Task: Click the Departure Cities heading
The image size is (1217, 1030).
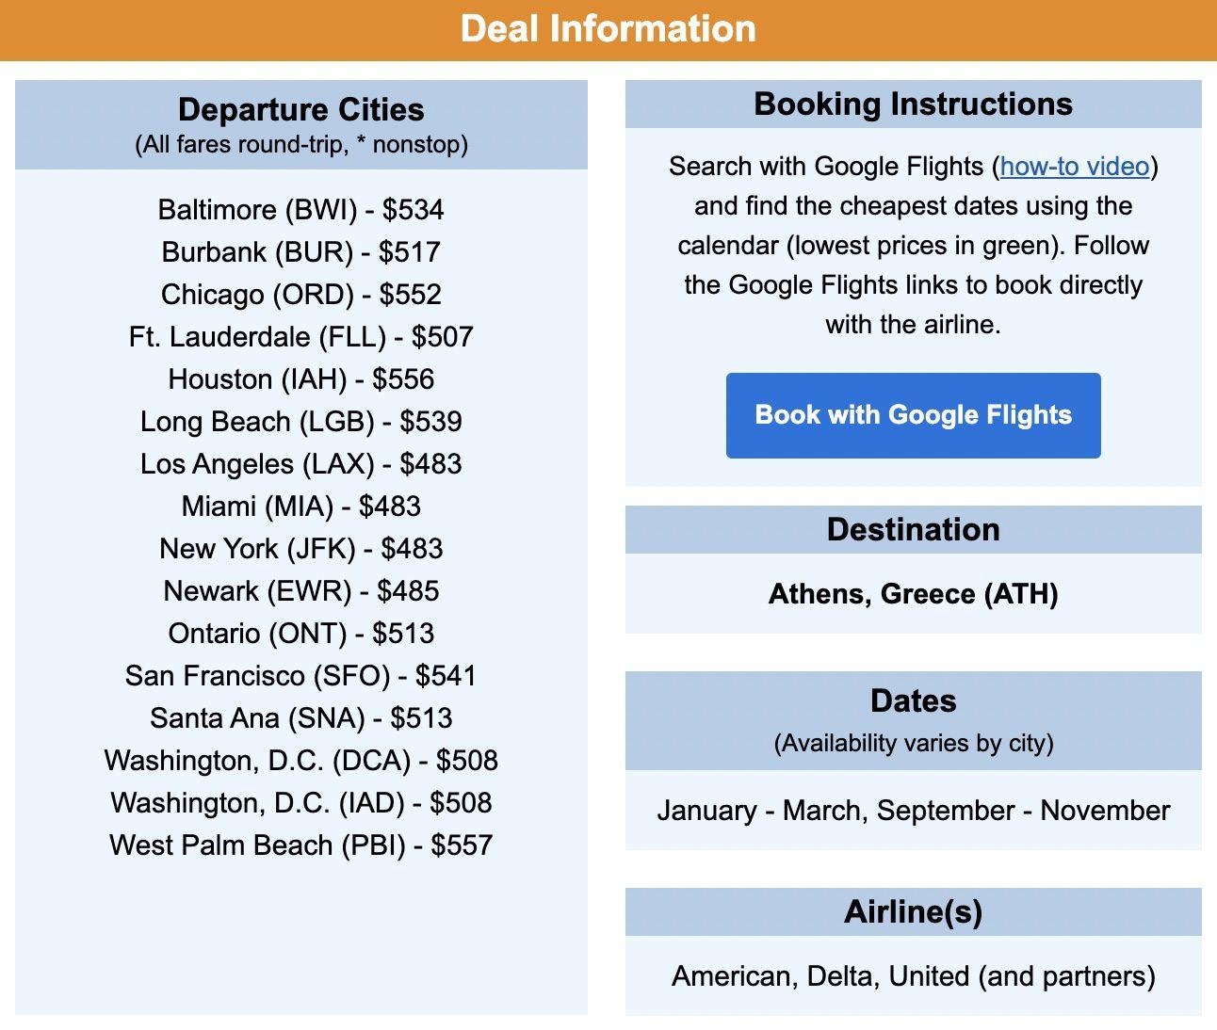Action: click(301, 109)
